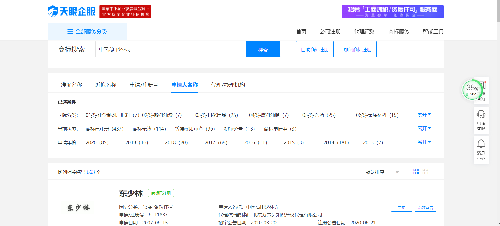Switch to the 近似名称 tab
The image size is (500, 226).
click(106, 85)
